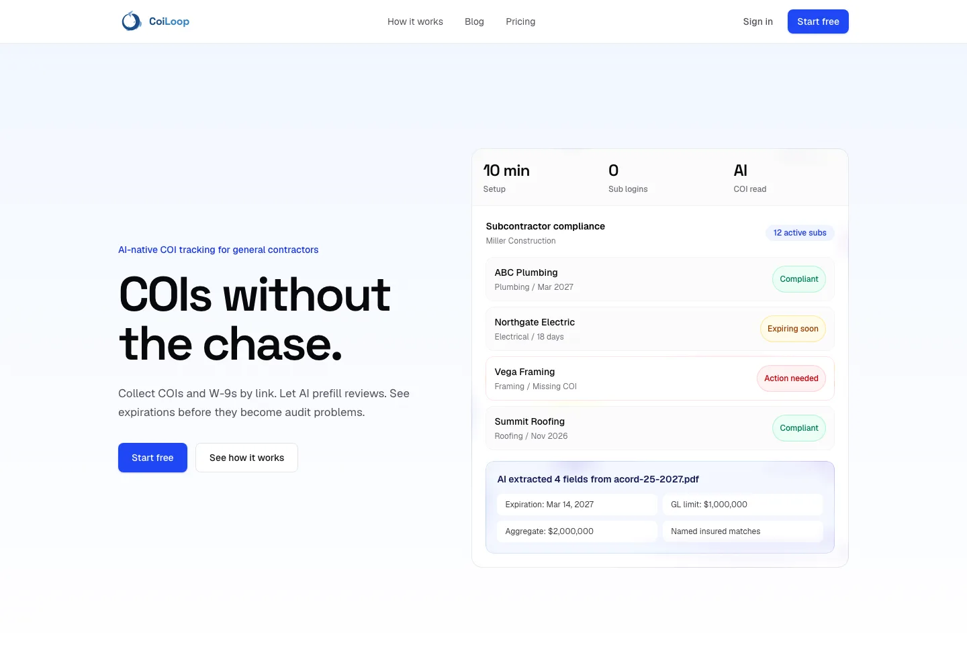Click the See how it works button
This screenshot has height=671, width=967.
(246, 458)
